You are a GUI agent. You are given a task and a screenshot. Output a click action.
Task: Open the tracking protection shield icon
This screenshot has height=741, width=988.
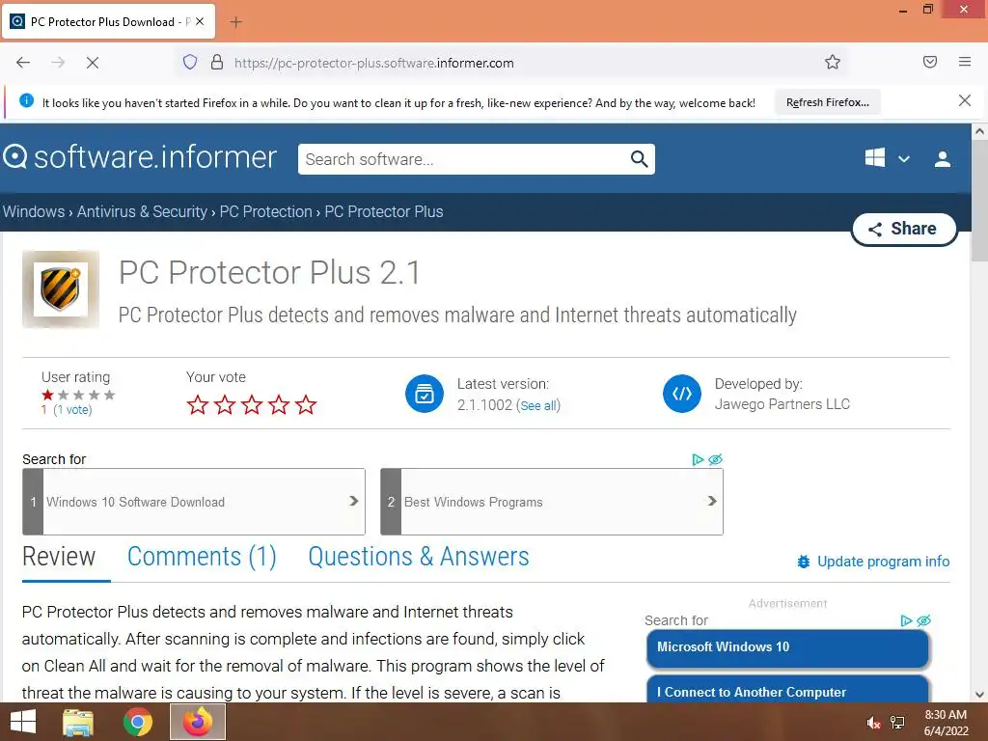190,62
